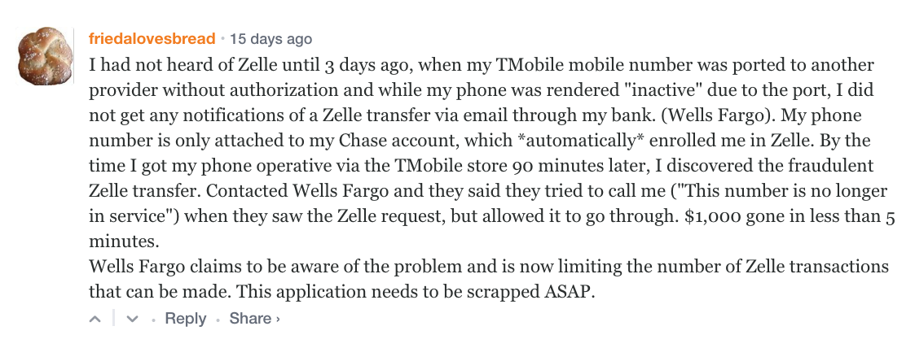Image resolution: width=915 pixels, height=348 pixels.
Task: Open friedalovesbread's user profile
Action: click(x=152, y=38)
